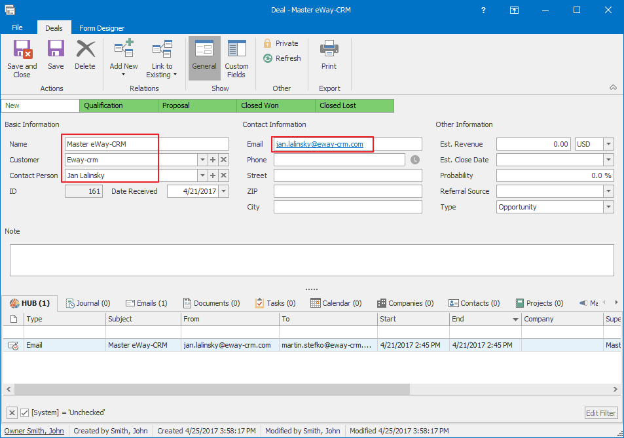
Task: Open the Referral Source dropdown
Action: [x=608, y=191]
